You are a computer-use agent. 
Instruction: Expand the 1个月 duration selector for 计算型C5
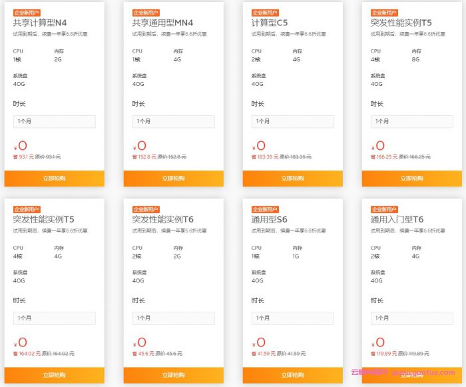[x=292, y=122]
